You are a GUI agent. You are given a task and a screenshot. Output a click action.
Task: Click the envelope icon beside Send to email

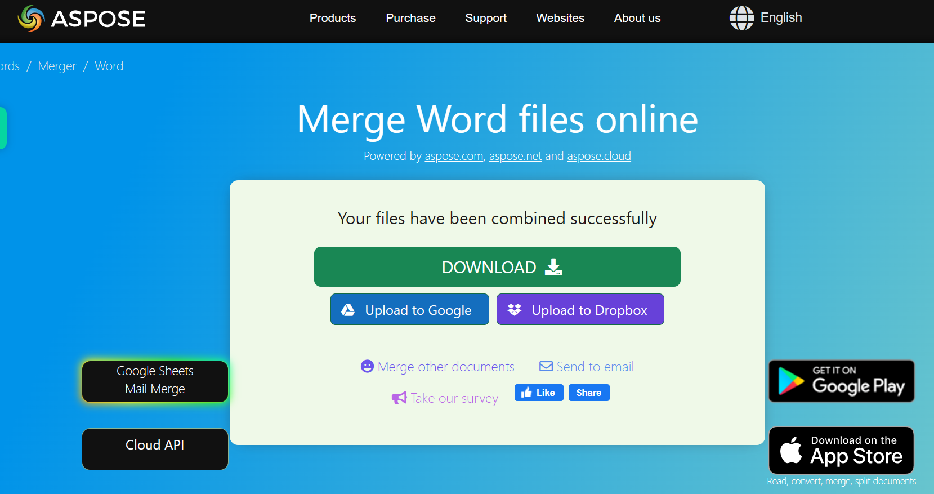pyautogui.click(x=546, y=366)
